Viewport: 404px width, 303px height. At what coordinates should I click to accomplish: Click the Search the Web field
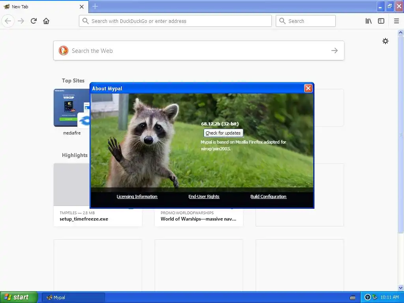pos(199,50)
